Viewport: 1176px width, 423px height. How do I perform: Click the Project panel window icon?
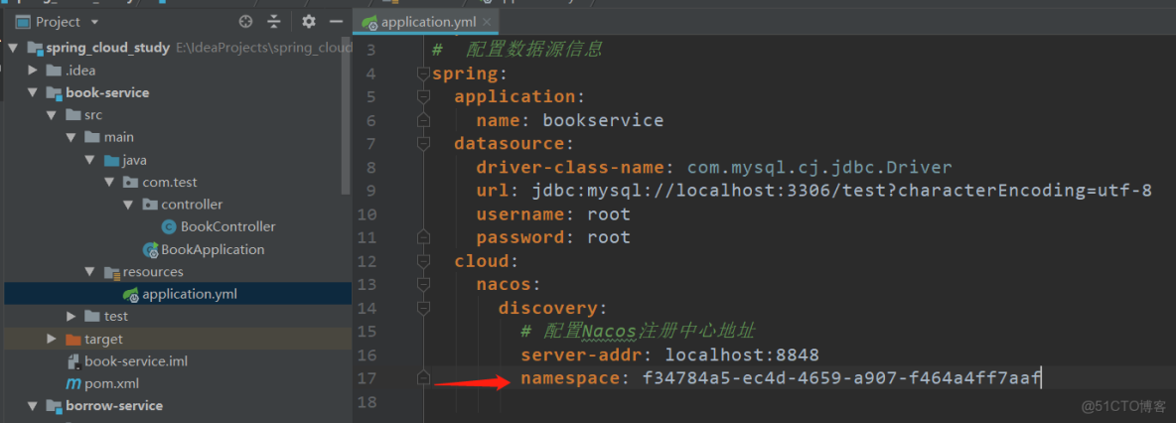(23, 22)
